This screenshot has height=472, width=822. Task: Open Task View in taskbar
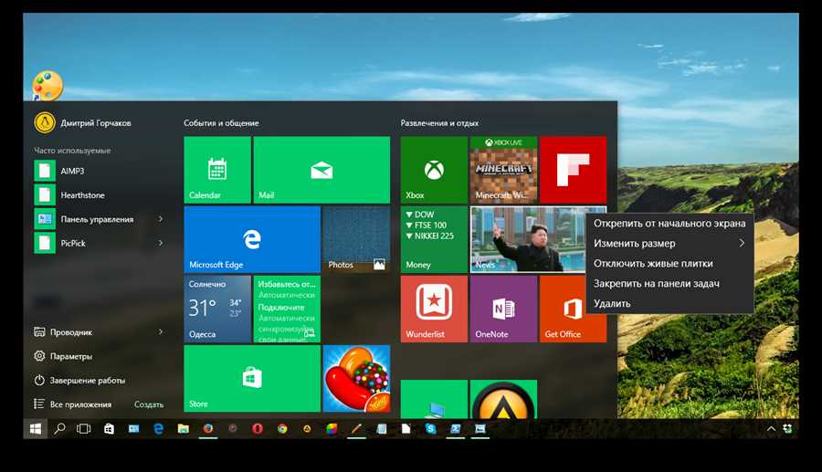(x=84, y=428)
